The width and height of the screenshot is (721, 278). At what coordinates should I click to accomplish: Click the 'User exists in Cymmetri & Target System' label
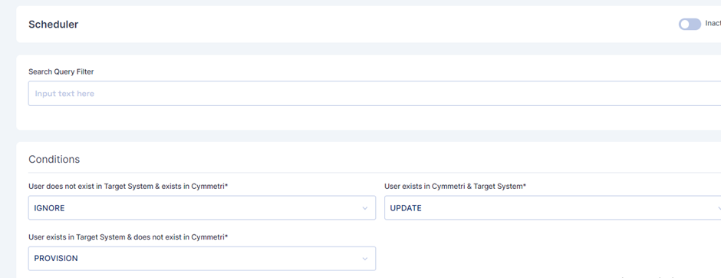[455, 187]
